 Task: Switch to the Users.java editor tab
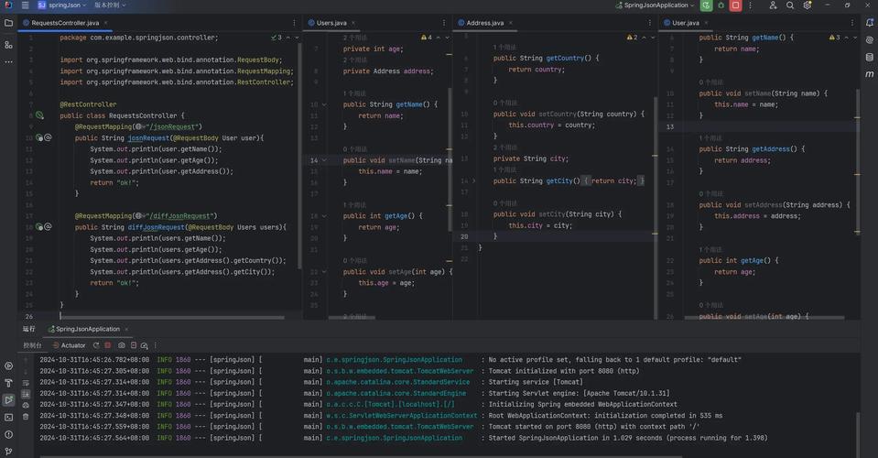pyautogui.click(x=331, y=23)
